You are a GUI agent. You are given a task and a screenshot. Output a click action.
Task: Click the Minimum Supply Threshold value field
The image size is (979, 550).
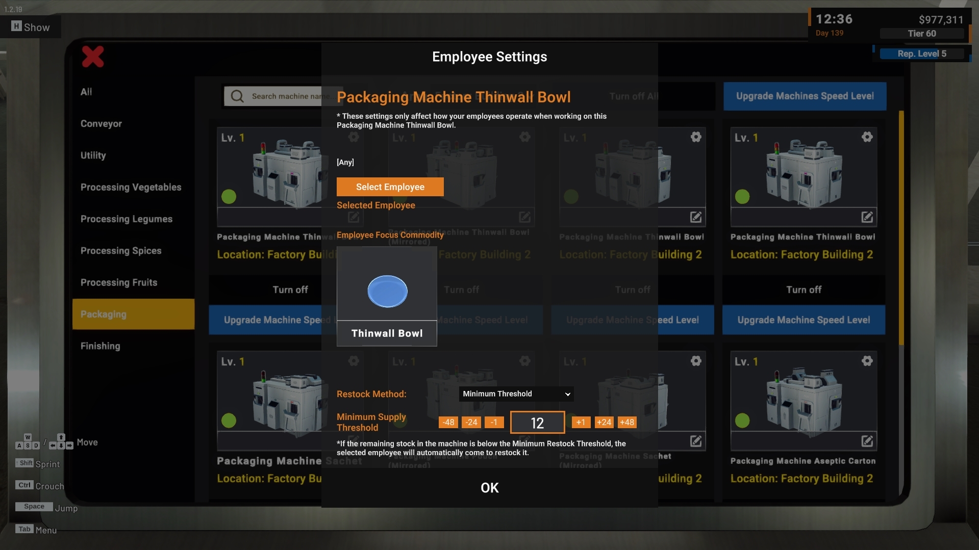[538, 423]
